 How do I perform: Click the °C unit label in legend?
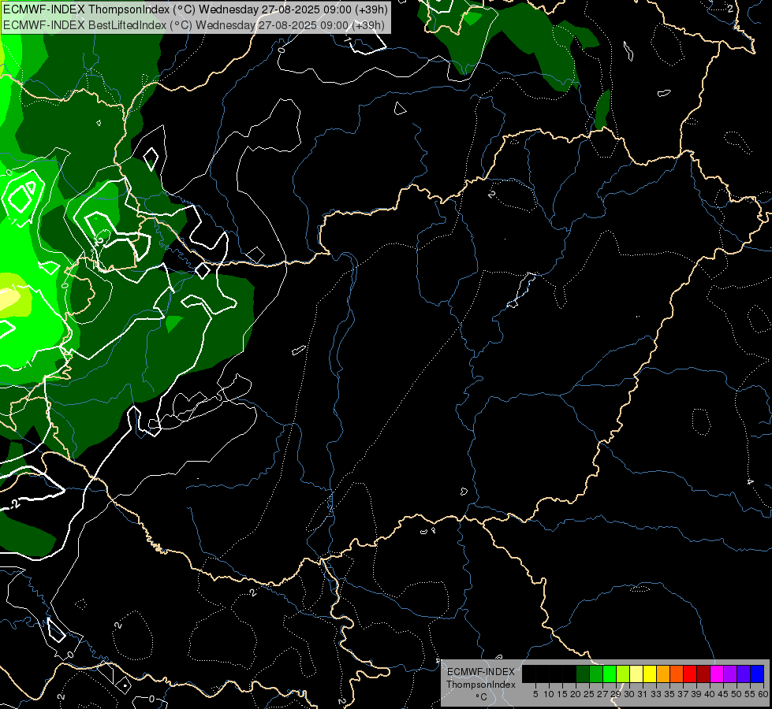pos(481,696)
